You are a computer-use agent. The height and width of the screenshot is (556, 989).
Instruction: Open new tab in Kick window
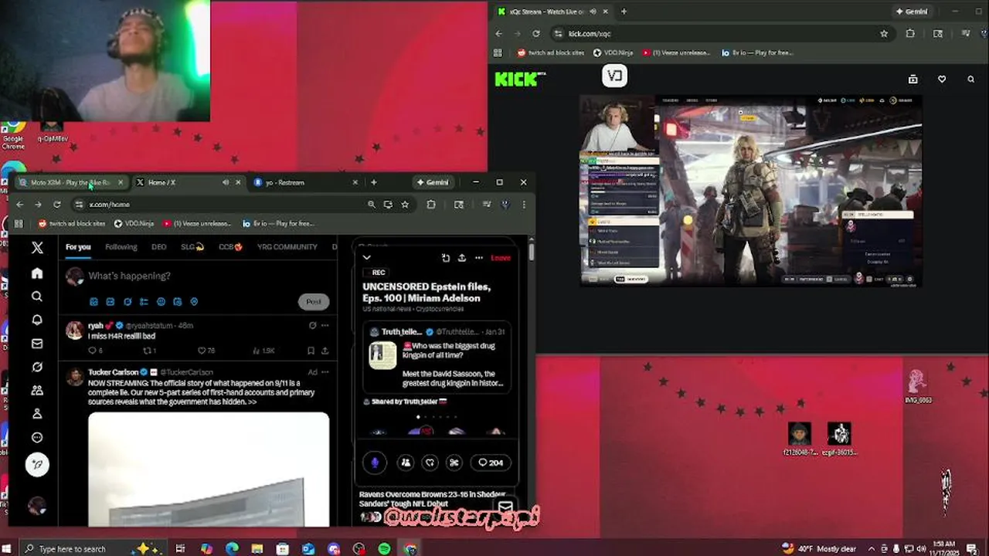624,12
